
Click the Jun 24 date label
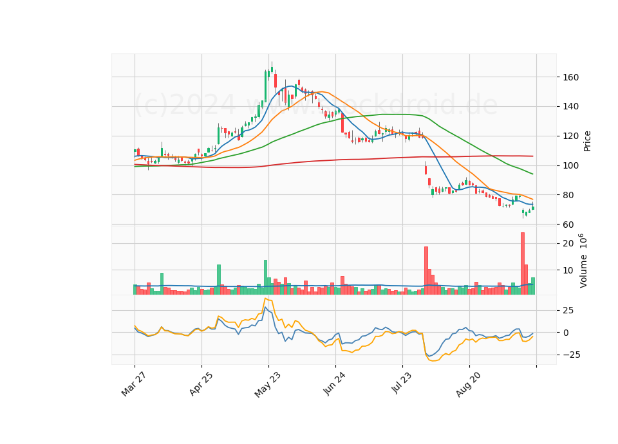click(334, 384)
